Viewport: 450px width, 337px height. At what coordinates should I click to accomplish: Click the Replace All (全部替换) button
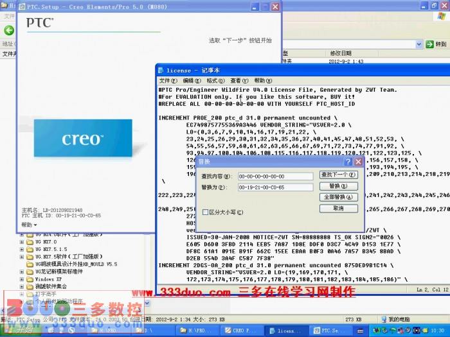pos(339,197)
